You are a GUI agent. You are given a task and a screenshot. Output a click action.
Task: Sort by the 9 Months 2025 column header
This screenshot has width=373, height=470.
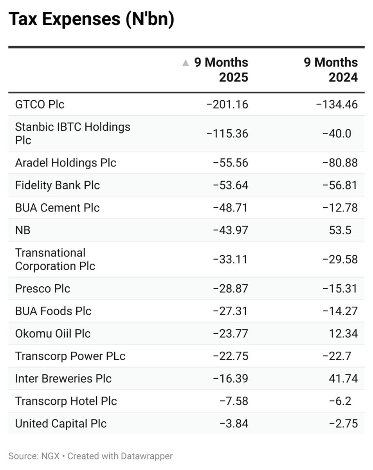coord(221,69)
